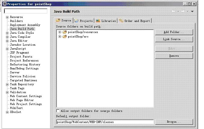Viewport: 204px width, 129px height.
Task: Expand the Java Compiler node
Action: [x=7, y=37]
